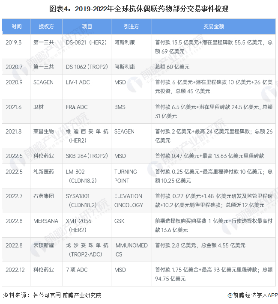Click the XMT-2056 (HER2) cell
Image resolution: width=278 pixels, height=304 pixels.
[x=87, y=225]
